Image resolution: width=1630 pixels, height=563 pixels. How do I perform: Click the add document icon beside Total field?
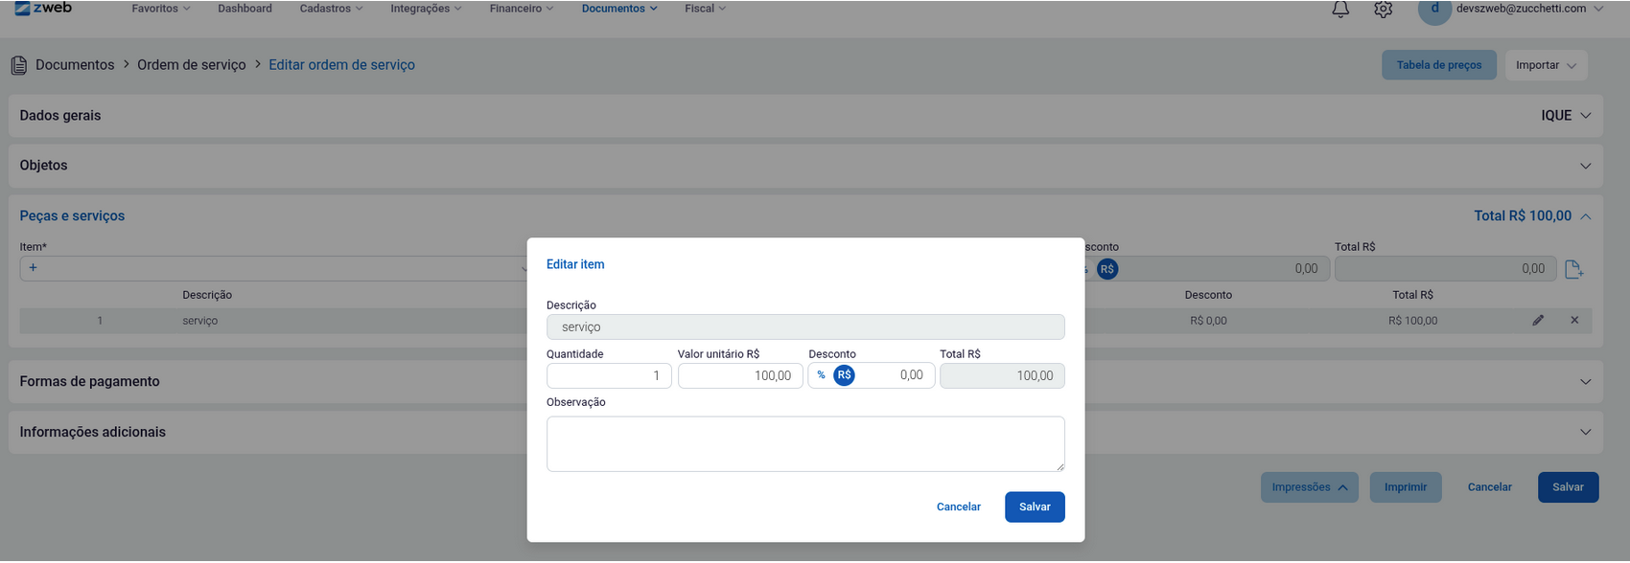(1573, 269)
